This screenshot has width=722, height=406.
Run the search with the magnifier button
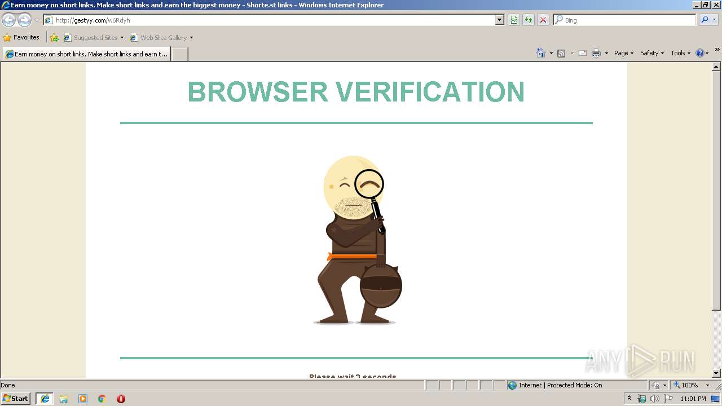click(x=705, y=20)
